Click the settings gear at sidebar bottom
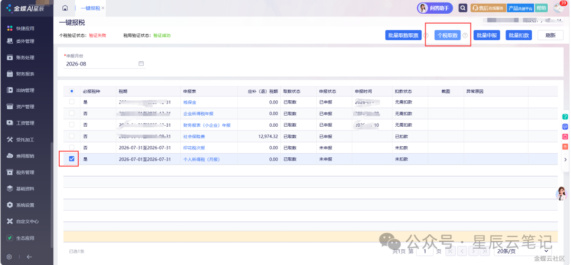The image size is (571, 265). [x=10, y=257]
